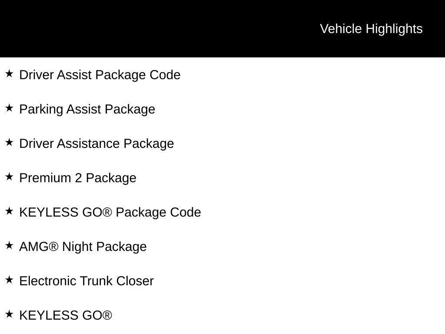
Task: Click the star beside Driver Assist Package Code
Action: click(9, 74)
